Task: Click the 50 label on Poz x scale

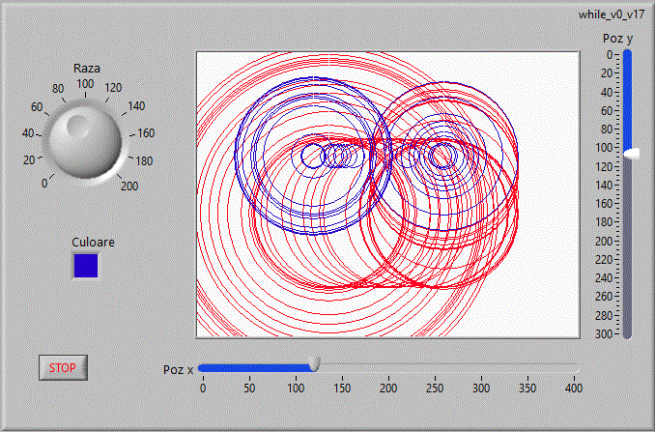Action: [x=248, y=388]
